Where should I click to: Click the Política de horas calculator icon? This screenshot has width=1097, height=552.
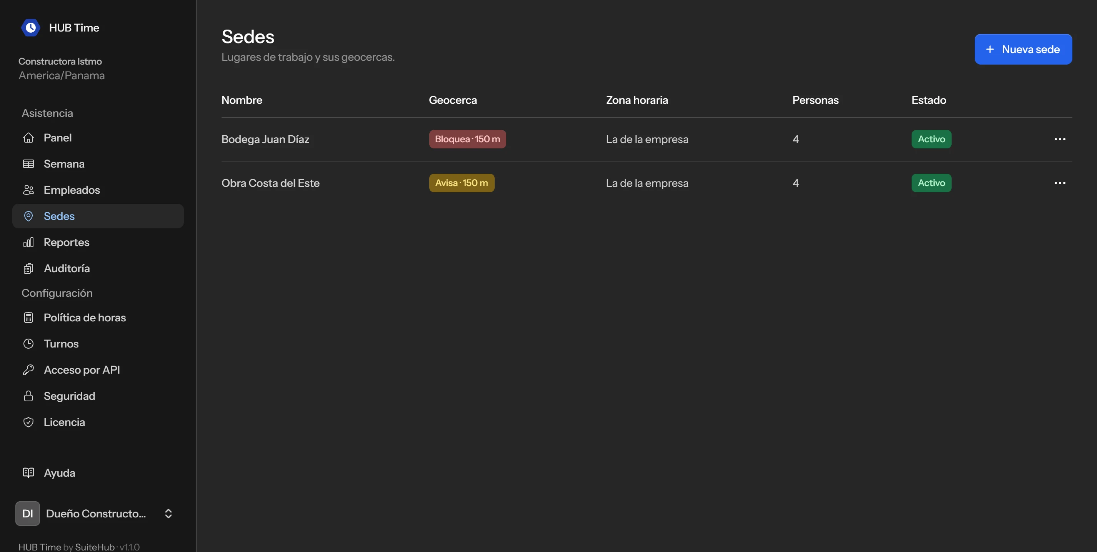point(28,318)
